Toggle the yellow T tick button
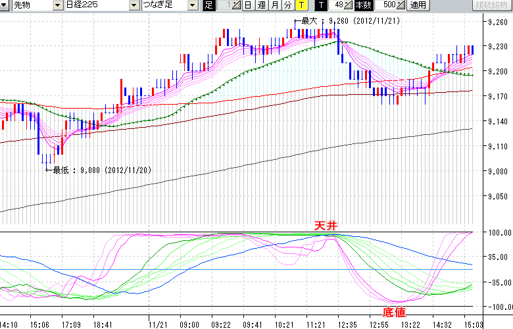Screen dimensions: 513x329 [x=301, y=5]
